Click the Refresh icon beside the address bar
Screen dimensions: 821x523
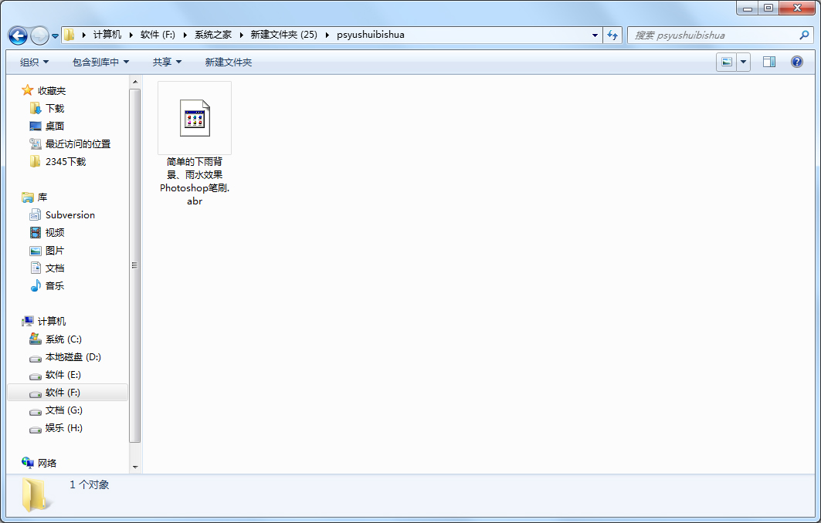tap(612, 35)
